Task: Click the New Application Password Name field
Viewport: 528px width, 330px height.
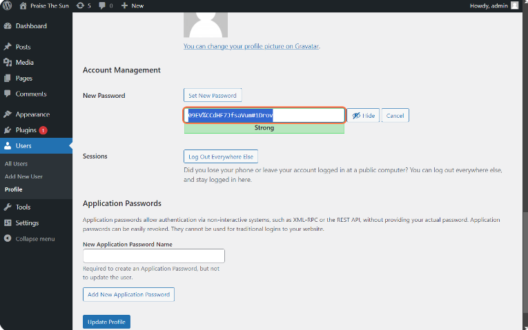Action: tap(153, 256)
